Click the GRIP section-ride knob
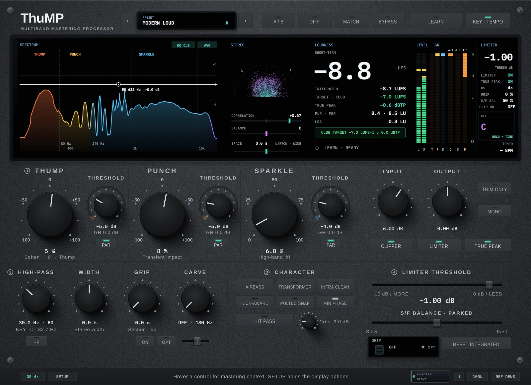The height and width of the screenshot is (385, 531). click(142, 298)
